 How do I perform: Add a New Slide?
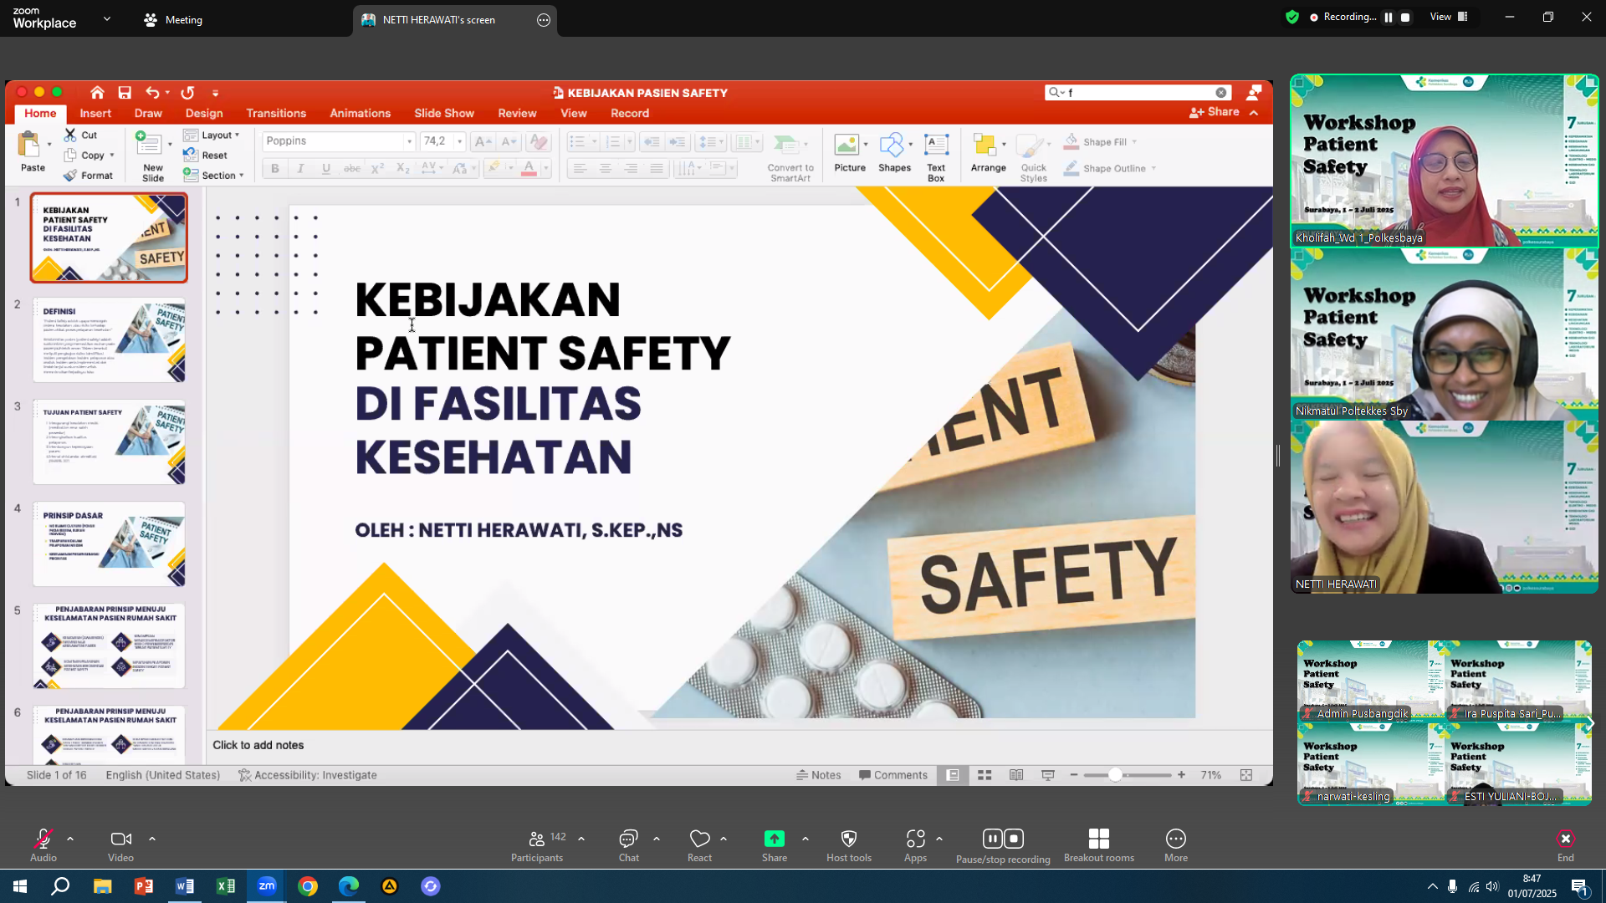click(x=152, y=157)
